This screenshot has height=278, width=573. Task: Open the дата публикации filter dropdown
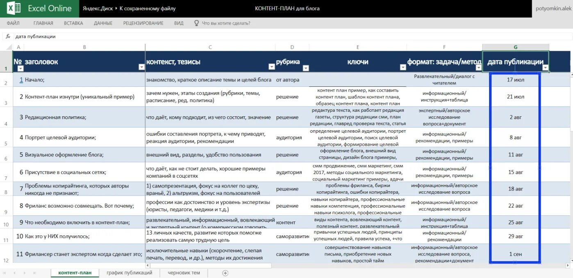[x=545, y=68]
